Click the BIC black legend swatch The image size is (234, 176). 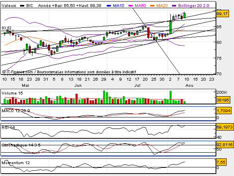22,6
